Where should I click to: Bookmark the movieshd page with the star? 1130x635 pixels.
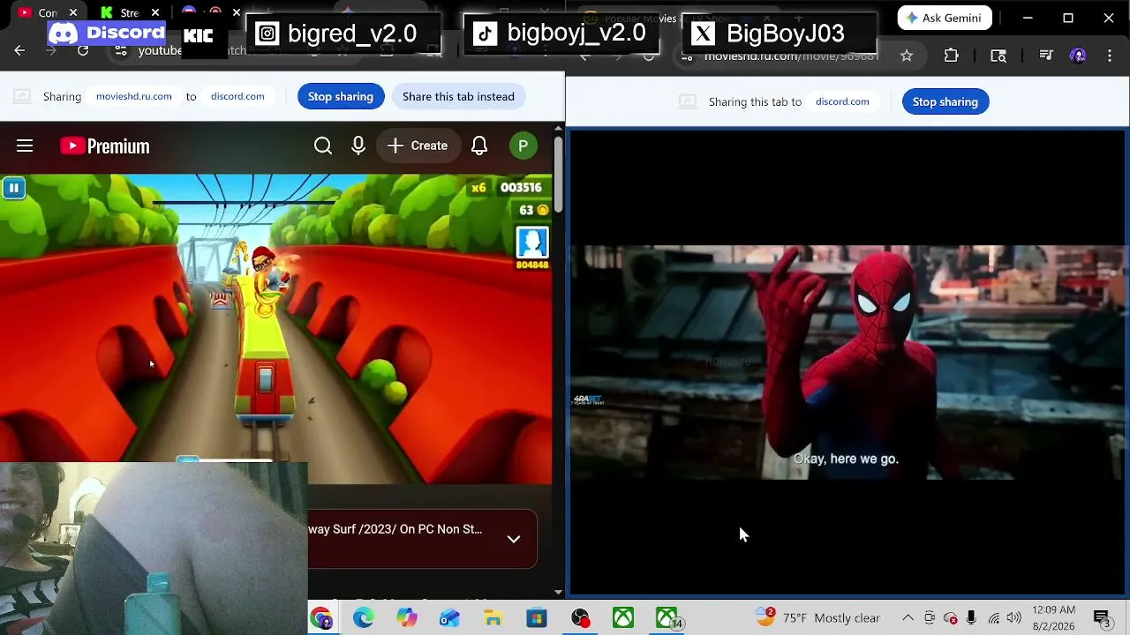pos(907,56)
